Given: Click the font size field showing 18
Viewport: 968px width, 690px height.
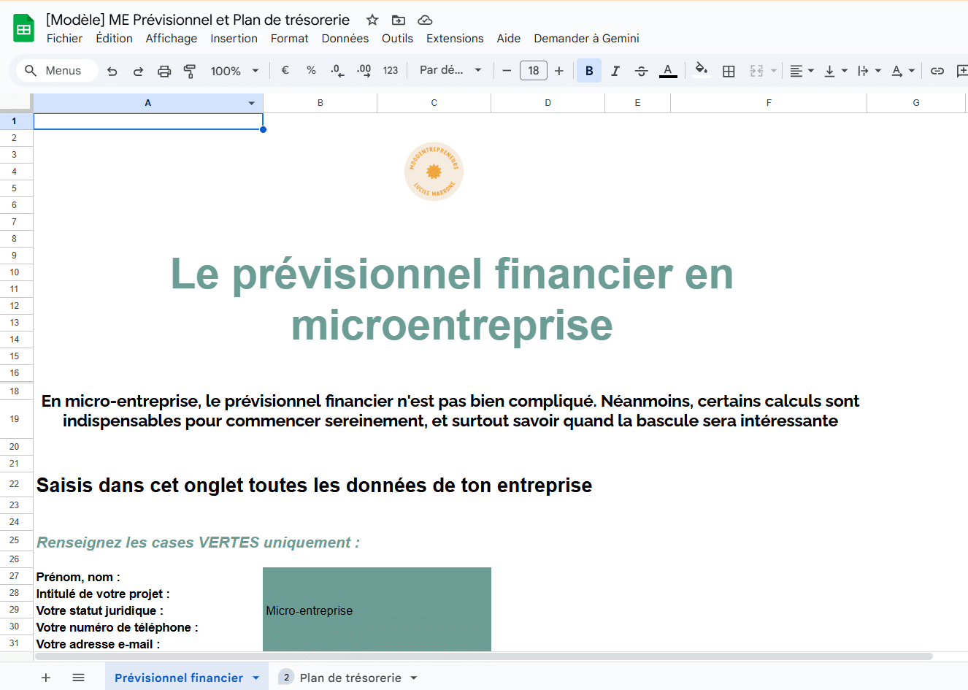Looking at the screenshot, I should click(x=534, y=71).
